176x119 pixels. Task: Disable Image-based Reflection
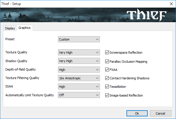pos(107,95)
